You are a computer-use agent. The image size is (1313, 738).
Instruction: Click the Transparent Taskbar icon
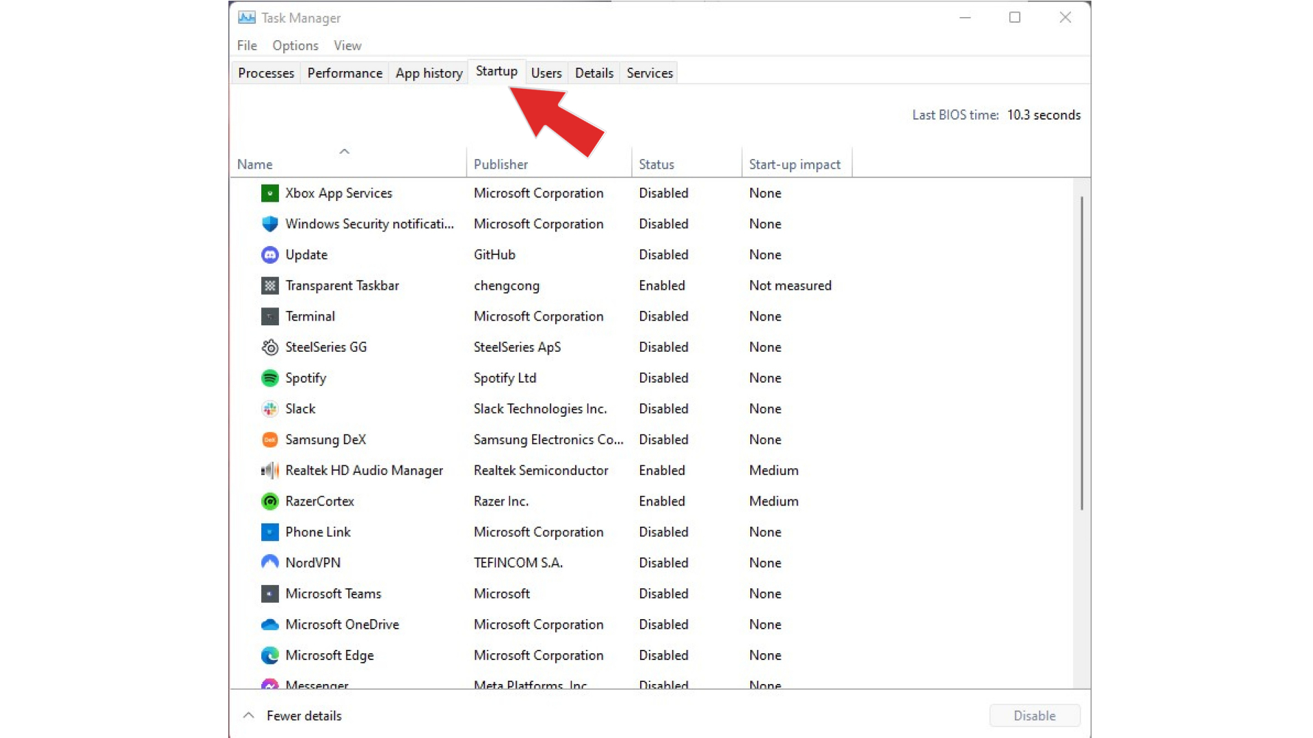[270, 286]
